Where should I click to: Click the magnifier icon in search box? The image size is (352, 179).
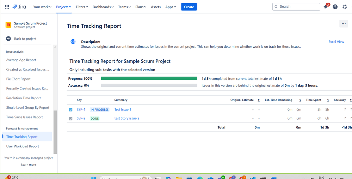coord(276,7)
